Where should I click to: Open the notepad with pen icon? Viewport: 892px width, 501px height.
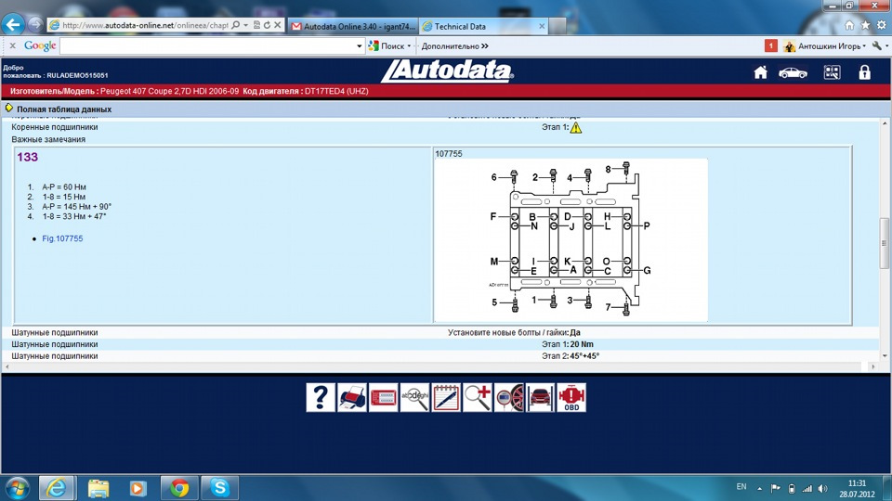[x=446, y=397]
